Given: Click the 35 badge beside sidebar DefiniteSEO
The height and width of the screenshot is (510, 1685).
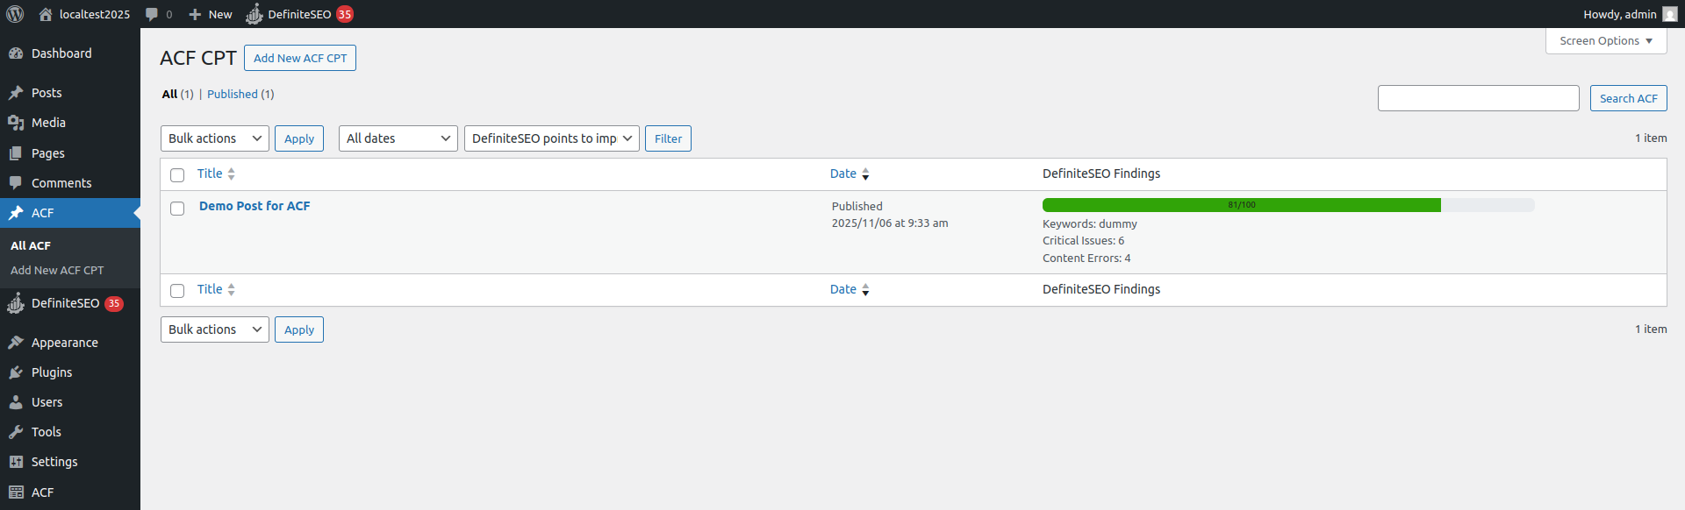Looking at the screenshot, I should click(x=114, y=303).
